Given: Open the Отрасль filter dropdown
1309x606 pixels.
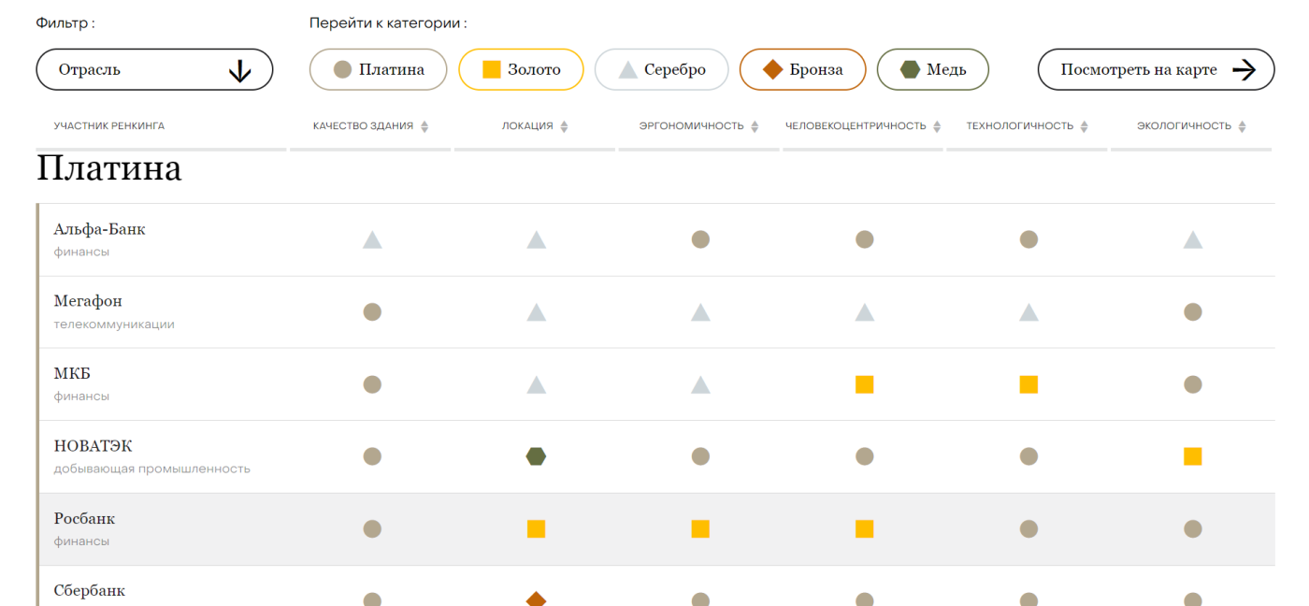Looking at the screenshot, I should (154, 70).
